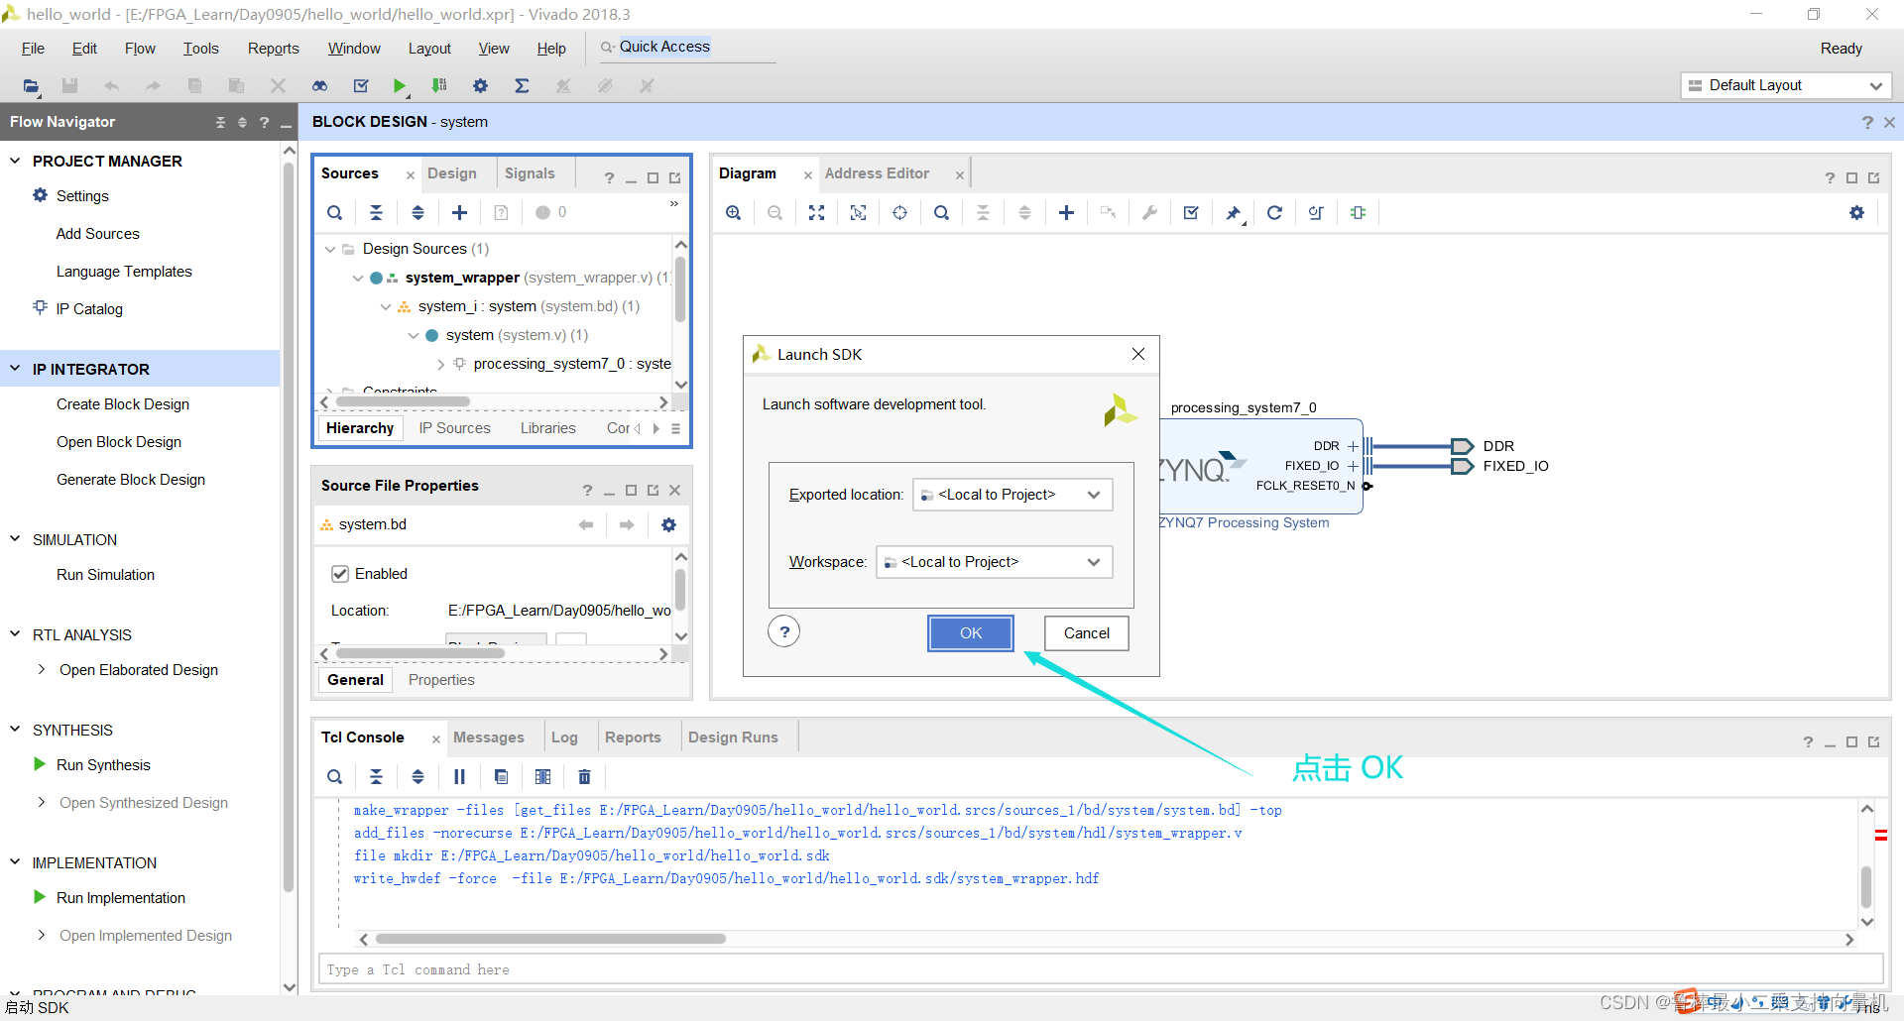Open Properties tab in Source File Properties
The image size is (1904, 1021).
pyautogui.click(x=441, y=680)
